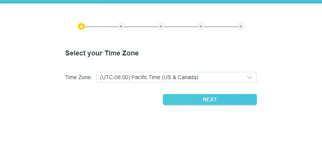Click the "Time Zone:" field label

coord(79,77)
